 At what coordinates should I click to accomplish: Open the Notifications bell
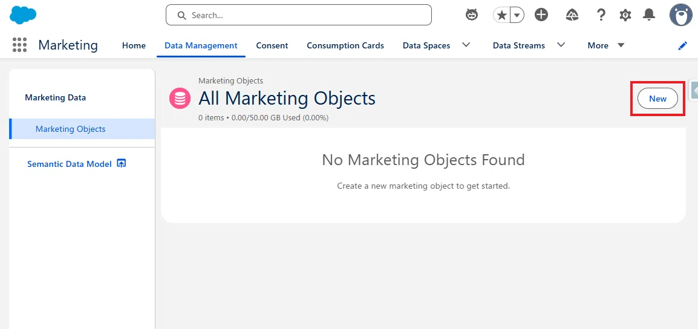(x=649, y=15)
